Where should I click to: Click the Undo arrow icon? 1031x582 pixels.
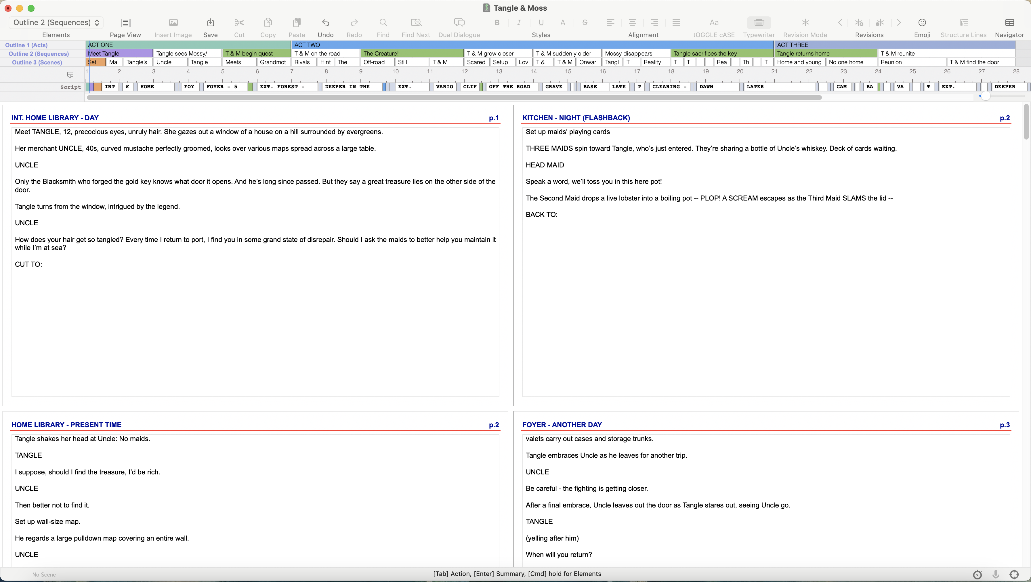325,23
